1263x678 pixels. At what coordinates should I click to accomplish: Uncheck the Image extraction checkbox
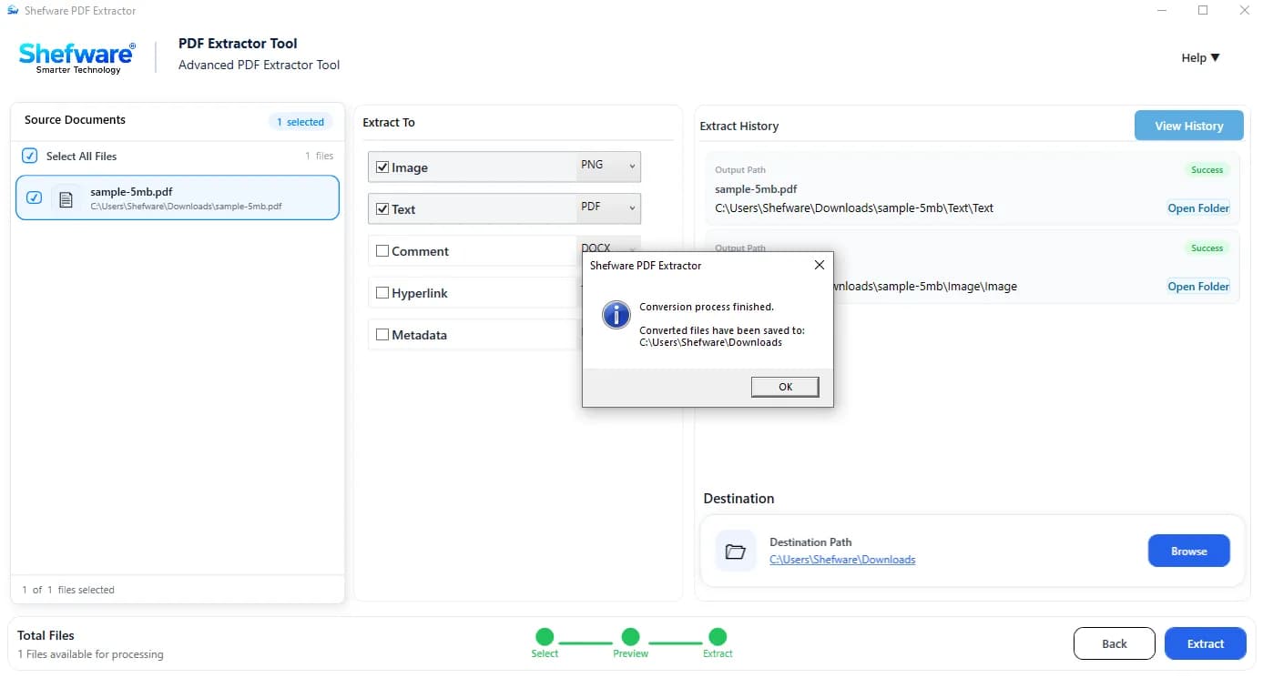pyautogui.click(x=382, y=167)
